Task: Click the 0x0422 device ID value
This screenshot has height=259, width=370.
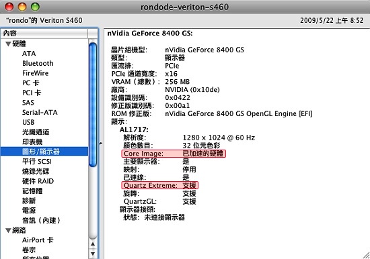Action: [x=178, y=98]
